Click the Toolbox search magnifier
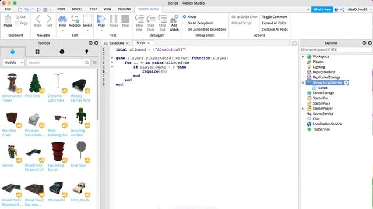This screenshot has height=209, width=373. tap(87, 63)
